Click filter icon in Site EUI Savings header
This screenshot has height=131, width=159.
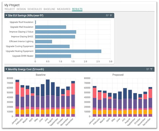[x=111, y=15]
